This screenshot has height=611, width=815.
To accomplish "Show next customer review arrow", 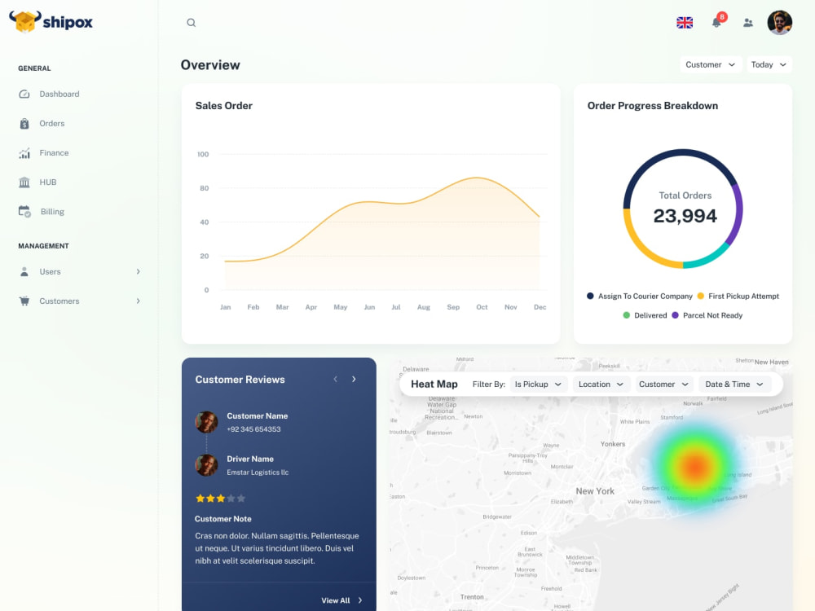I will (354, 380).
